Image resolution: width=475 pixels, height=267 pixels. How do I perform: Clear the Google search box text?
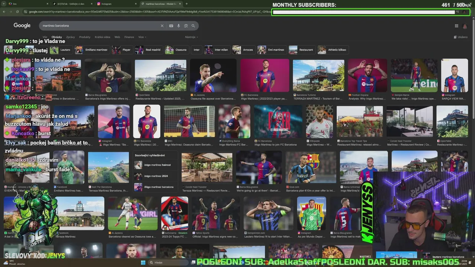click(162, 26)
